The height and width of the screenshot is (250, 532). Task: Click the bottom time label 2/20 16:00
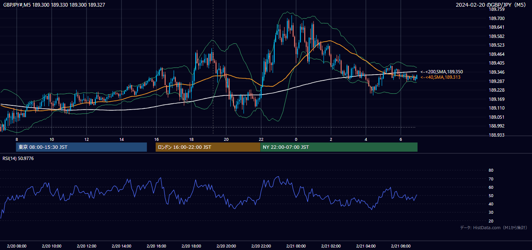pos(156,246)
